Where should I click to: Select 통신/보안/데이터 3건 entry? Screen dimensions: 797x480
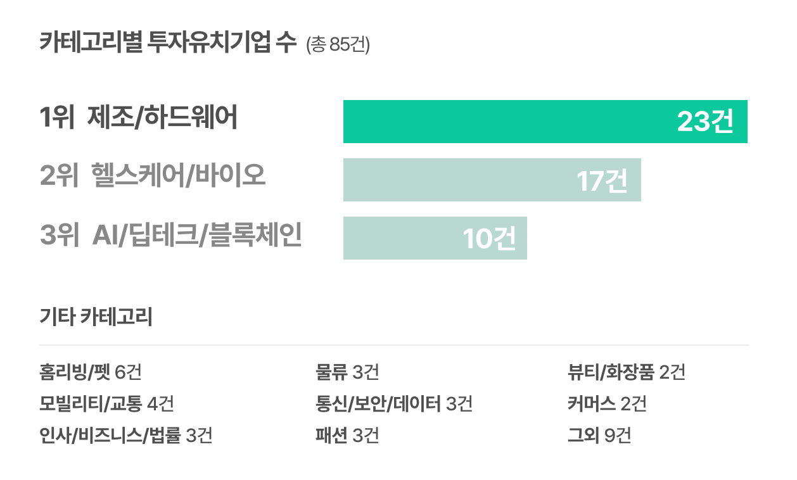pyautogui.click(x=394, y=403)
